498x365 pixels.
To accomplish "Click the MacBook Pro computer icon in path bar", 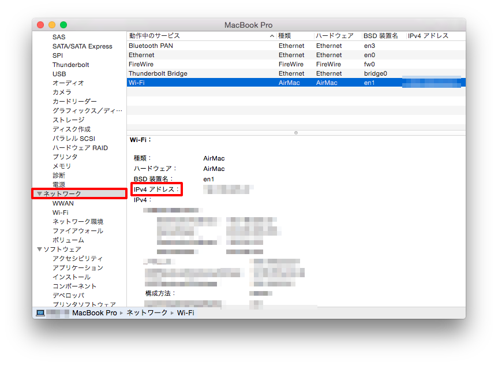I will 40,313.
